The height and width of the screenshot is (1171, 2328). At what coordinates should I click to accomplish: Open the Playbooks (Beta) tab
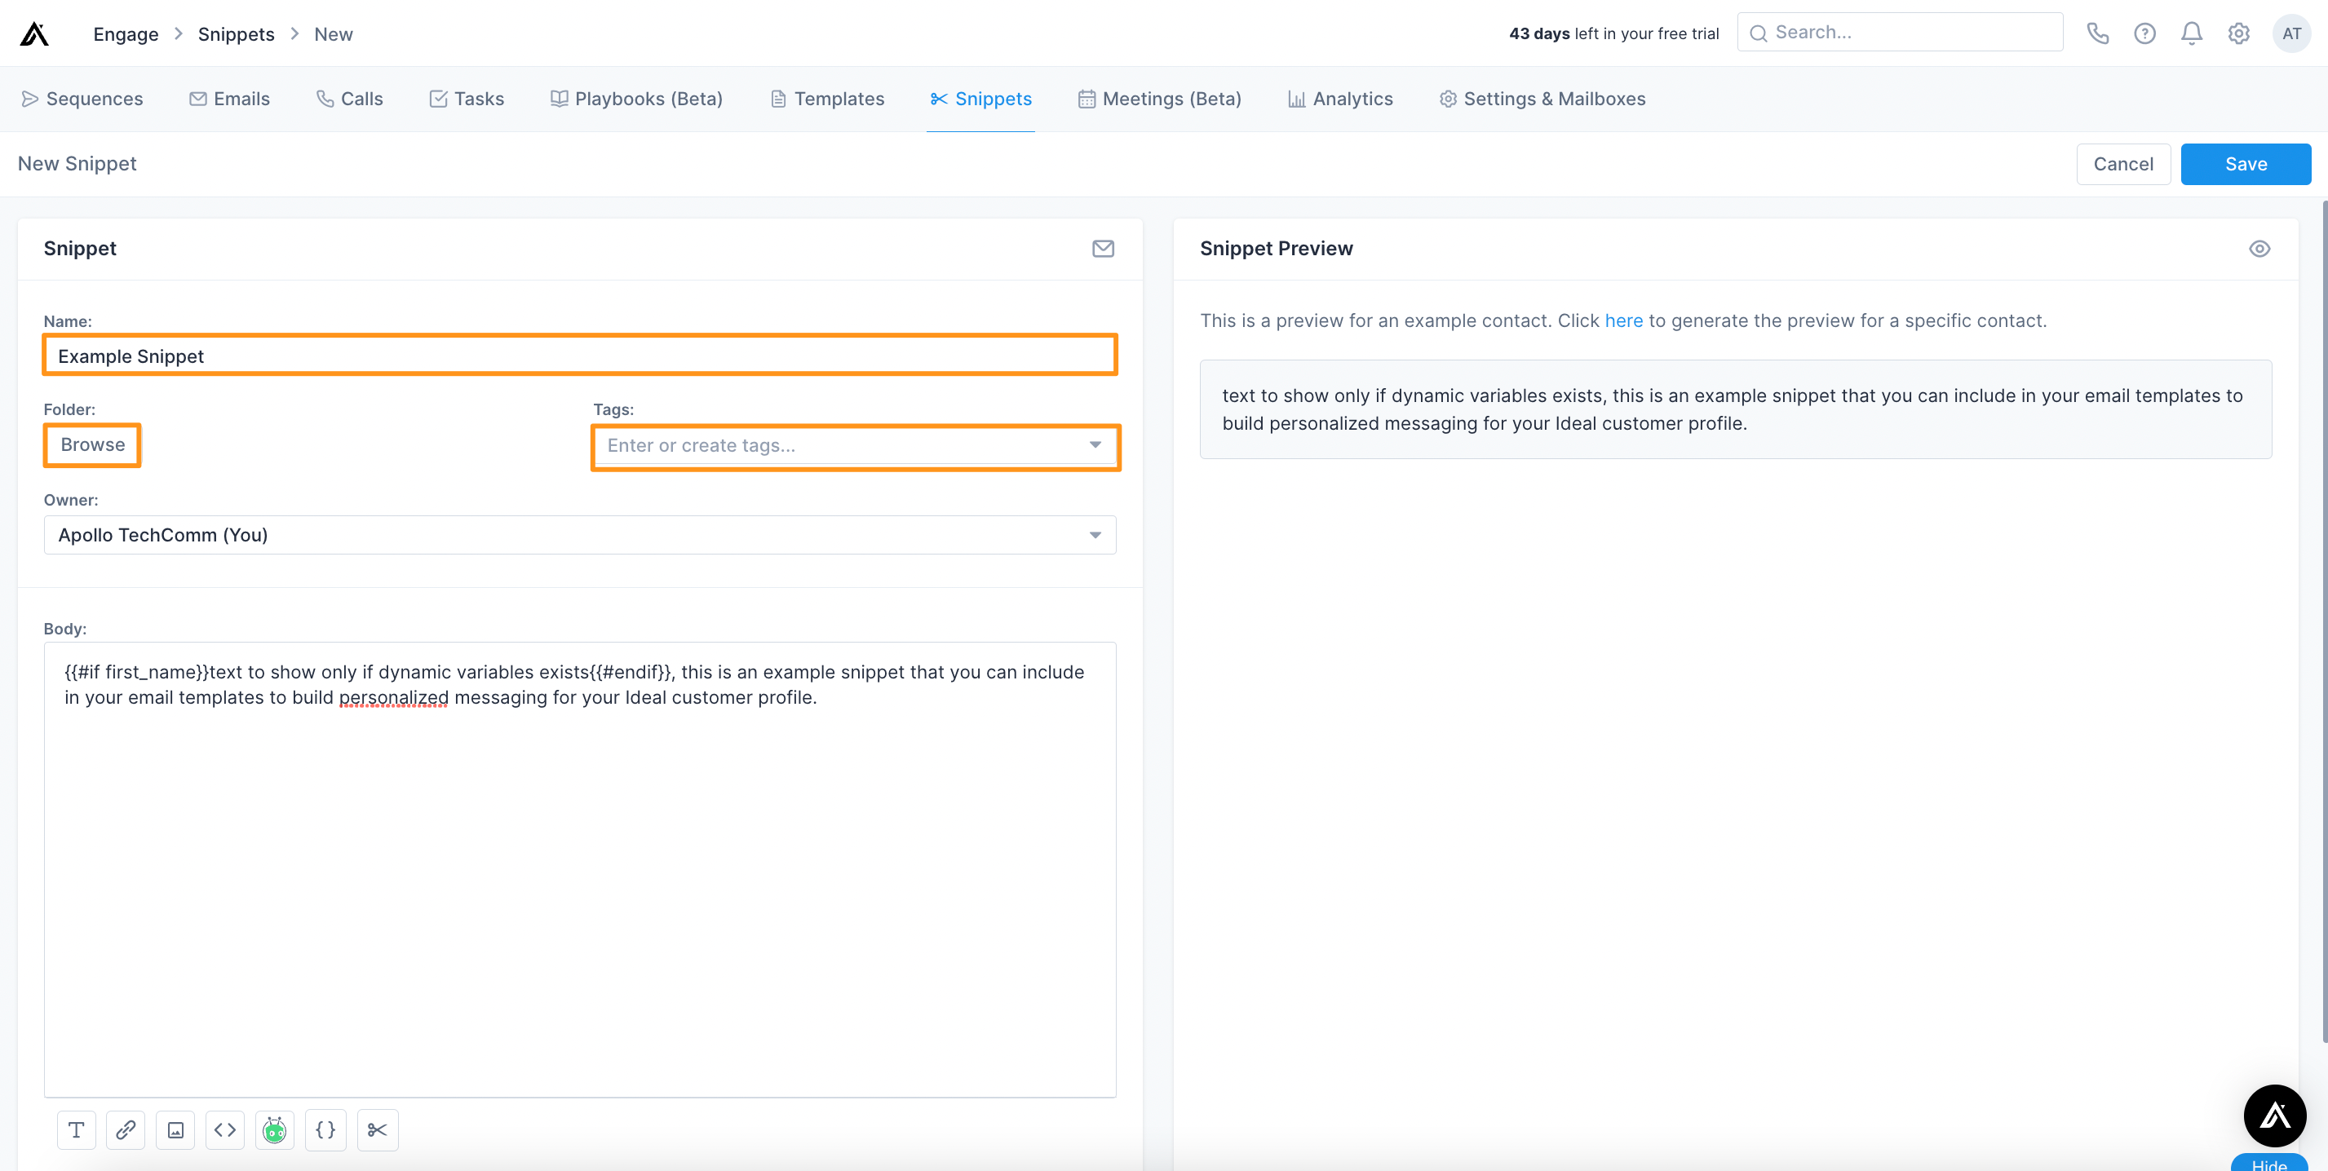pyautogui.click(x=637, y=99)
